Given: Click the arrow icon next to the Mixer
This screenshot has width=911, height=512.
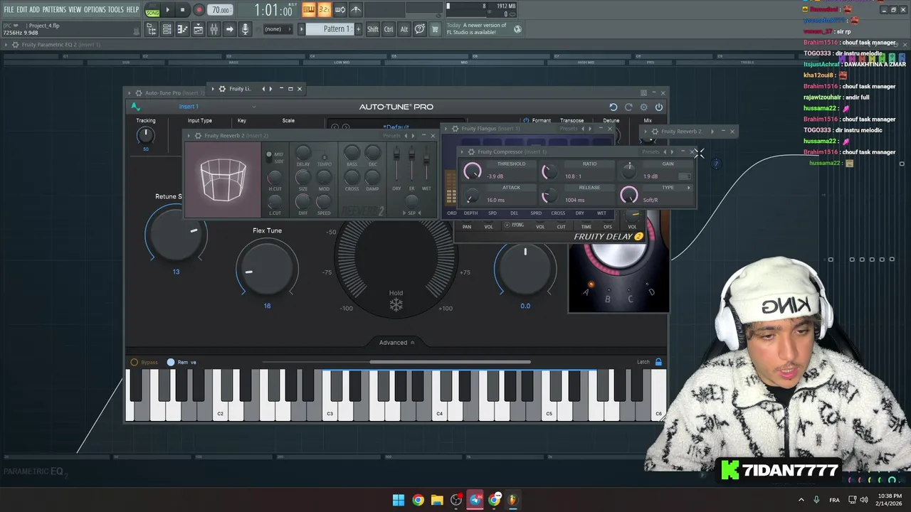Looking at the screenshot, I should click(x=229, y=29).
